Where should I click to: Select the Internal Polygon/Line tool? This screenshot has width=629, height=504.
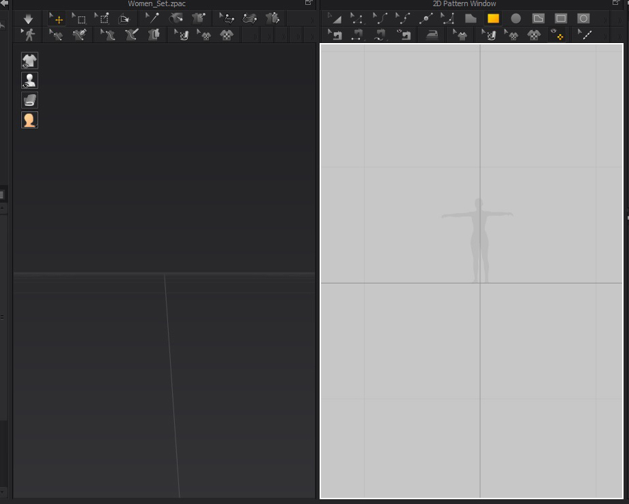click(x=538, y=18)
